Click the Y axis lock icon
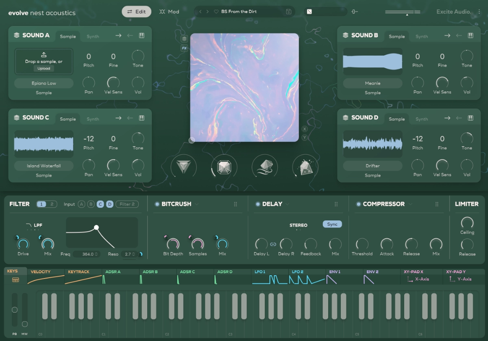Image resolution: width=488 pixels, height=341 pixels. point(305,138)
